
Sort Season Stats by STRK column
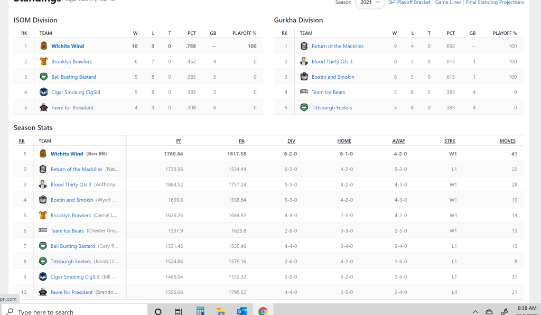[x=450, y=141]
